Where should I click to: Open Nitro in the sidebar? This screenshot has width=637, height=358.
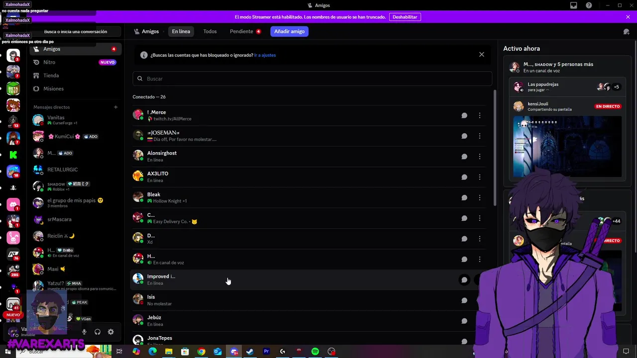[x=75, y=62]
